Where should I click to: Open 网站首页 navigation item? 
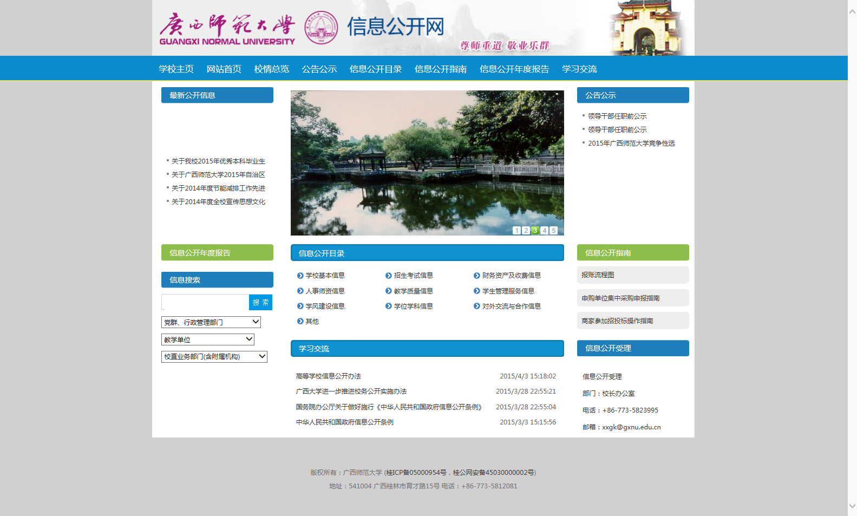coord(224,69)
